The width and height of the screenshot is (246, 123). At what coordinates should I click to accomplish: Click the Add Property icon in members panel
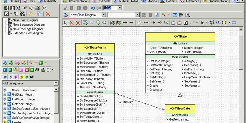(17, 63)
